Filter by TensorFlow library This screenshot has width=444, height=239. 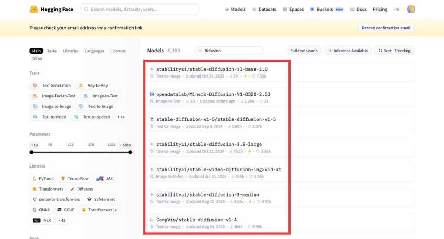tap(75, 178)
